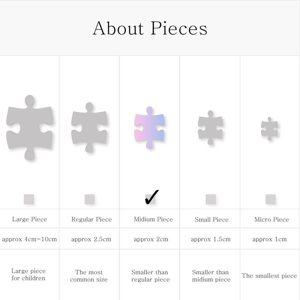
Task: Click the Regular Piece puzzle icon
Action: coord(89,128)
